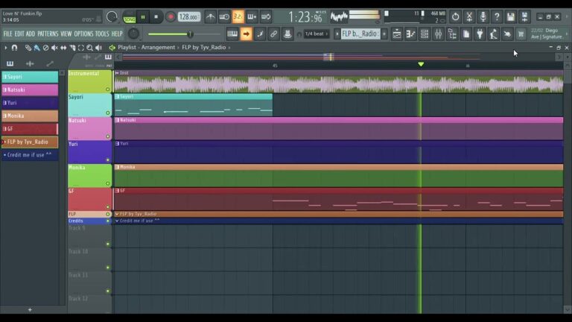Select the paint brush tool in Playlist
Screen dimensions: 572x322
[36, 48]
